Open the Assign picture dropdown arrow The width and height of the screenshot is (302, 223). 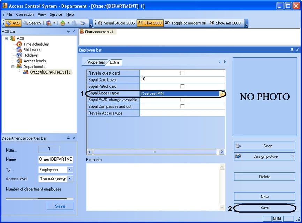[293, 156]
